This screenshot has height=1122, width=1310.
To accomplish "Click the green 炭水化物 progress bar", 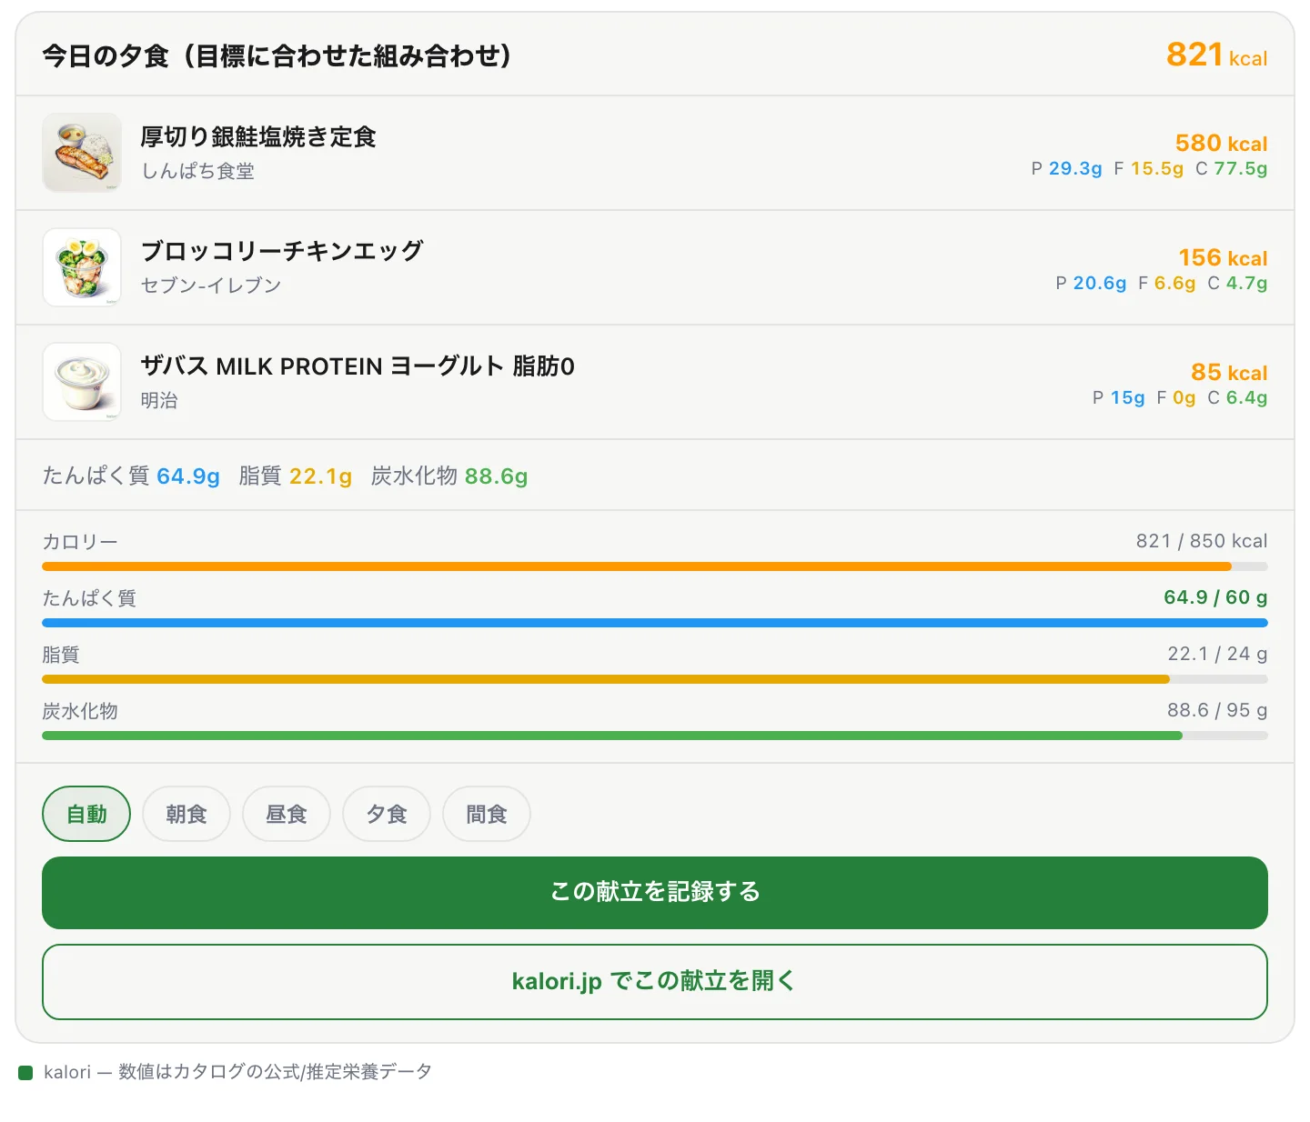I will point(655,736).
